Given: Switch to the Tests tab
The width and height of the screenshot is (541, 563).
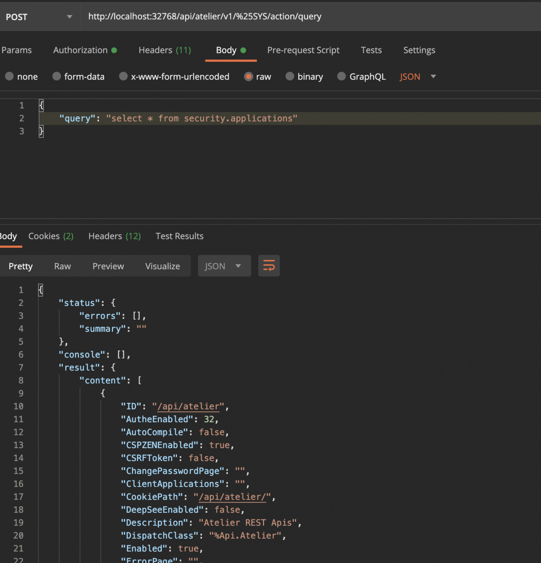Looking at the screenshot, I should 371,50.
